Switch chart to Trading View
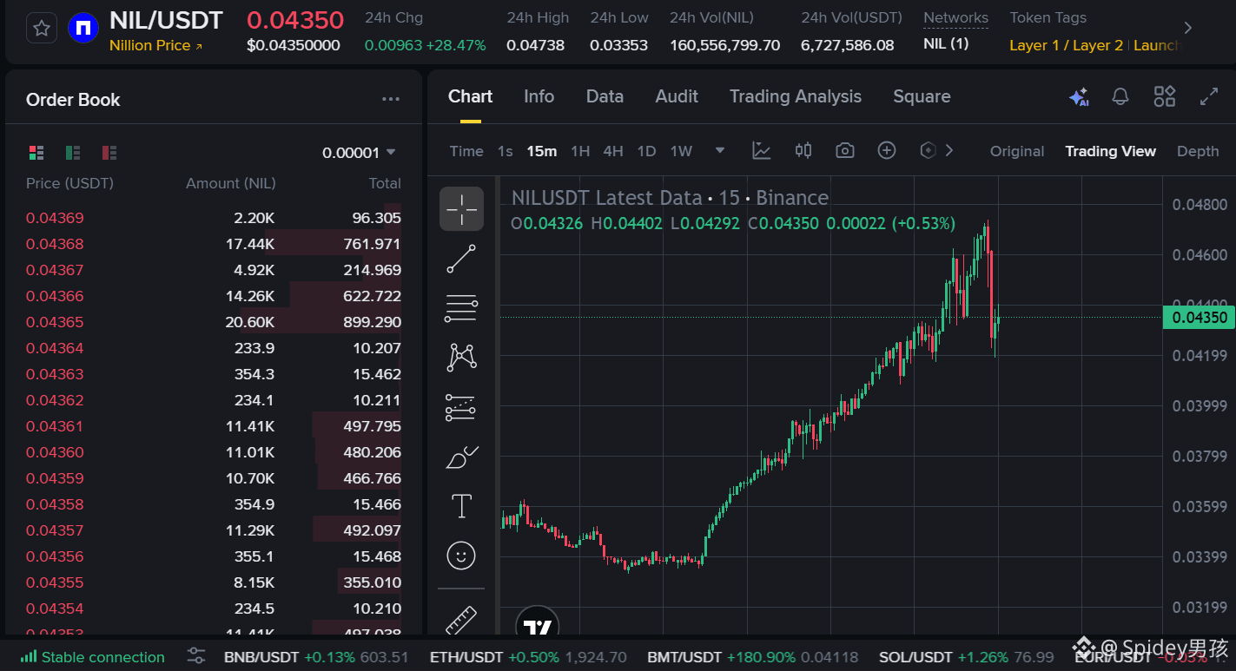The height and width of the screenshot is (671, 1236). [1110, 151]
